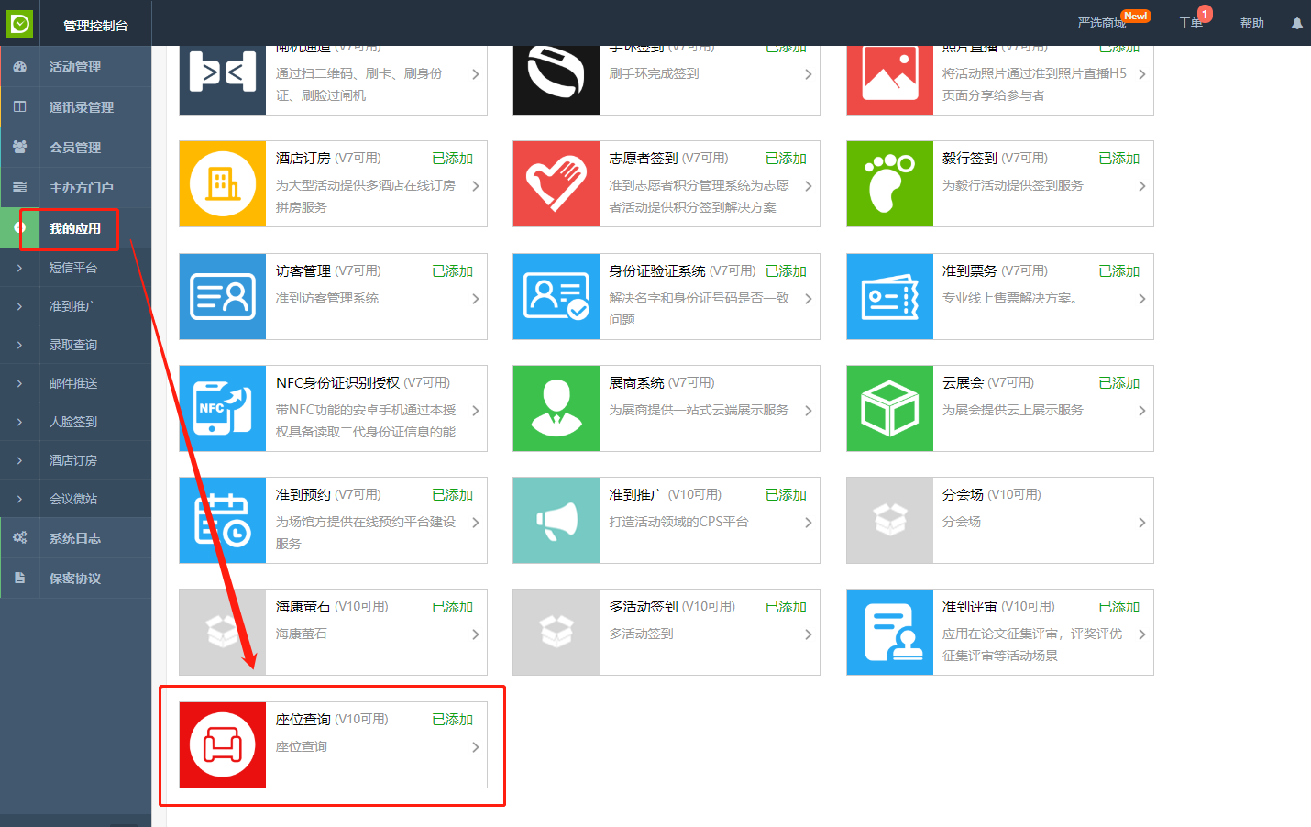Click the 海康萤石 gray box icon
This screenshot has width=1311, height=827.
[x=223, y=633]
